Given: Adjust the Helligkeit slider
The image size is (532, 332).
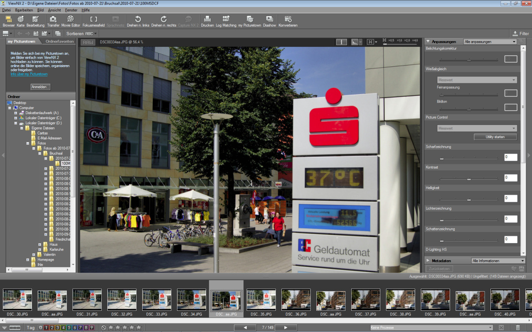Looking at the screenshot, I should [x=469, y=200].
